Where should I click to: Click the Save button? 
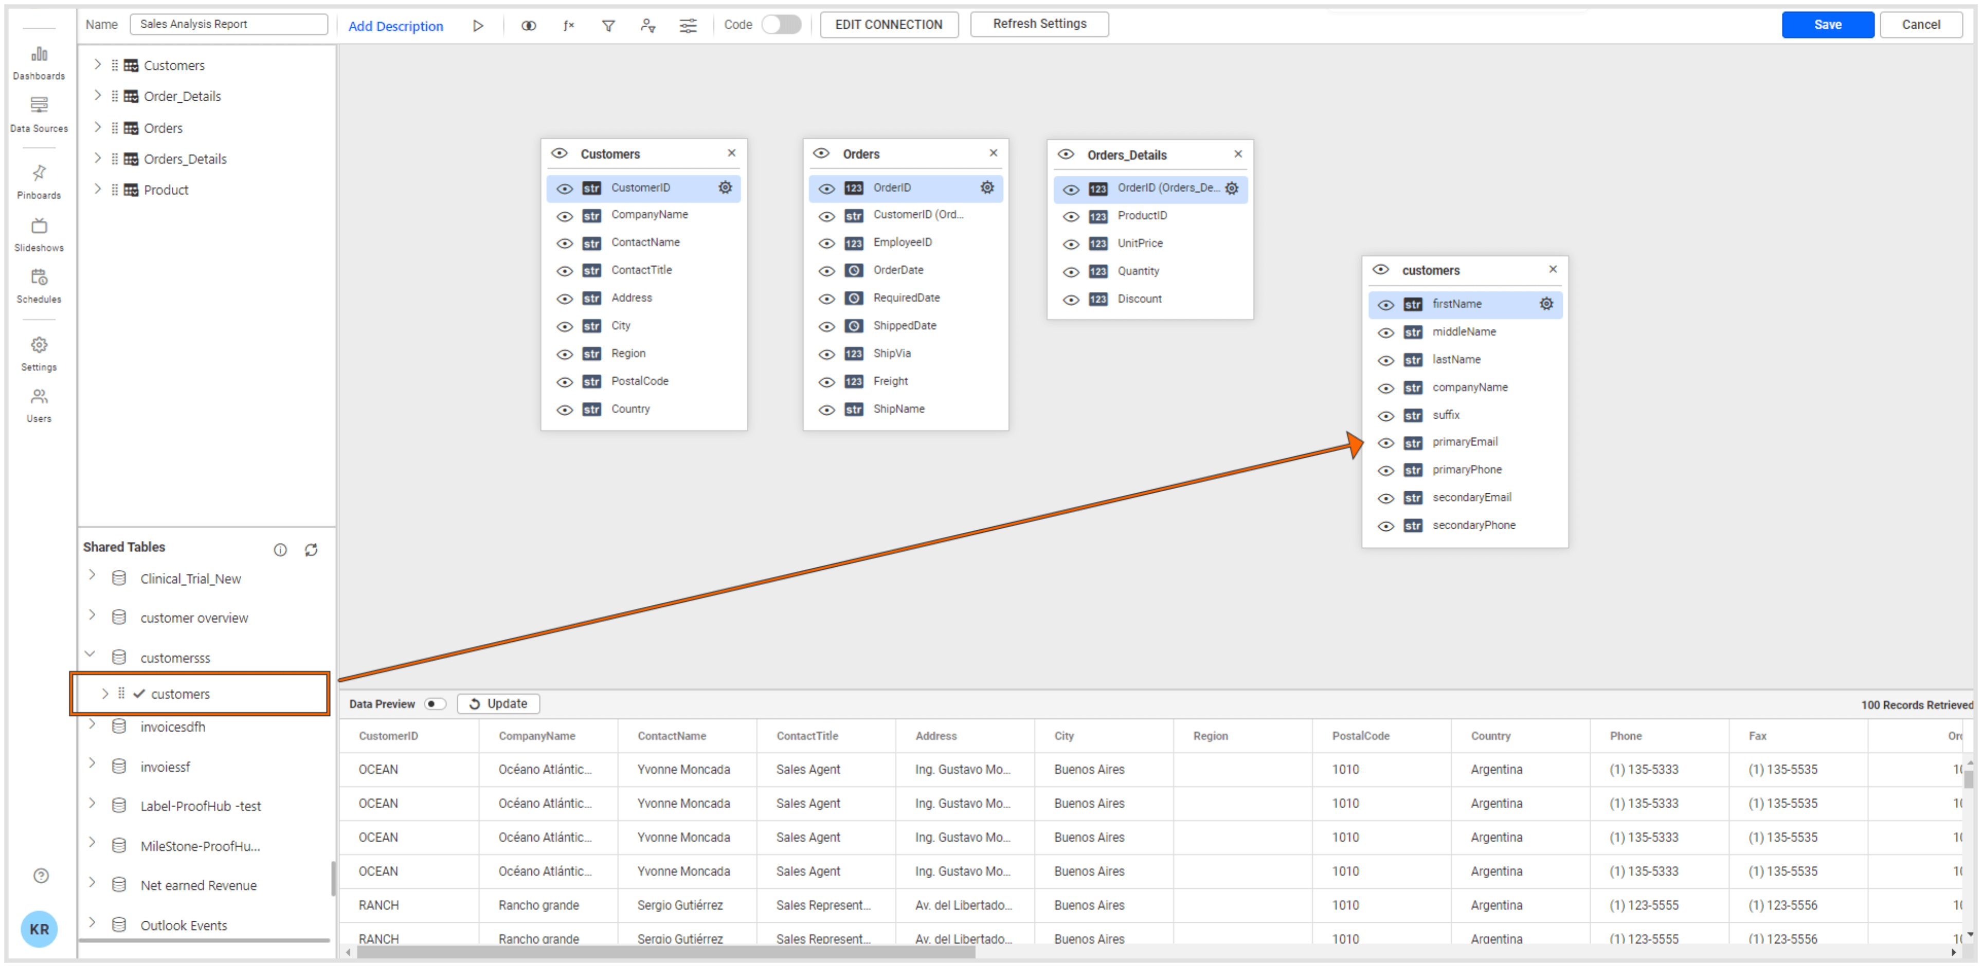point(1827,24)
